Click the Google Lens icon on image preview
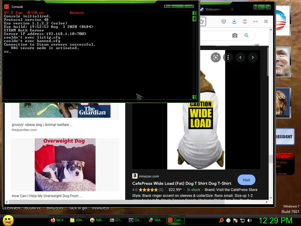The image size is (301, 226). pyautogui.click(x=215, y=57)
